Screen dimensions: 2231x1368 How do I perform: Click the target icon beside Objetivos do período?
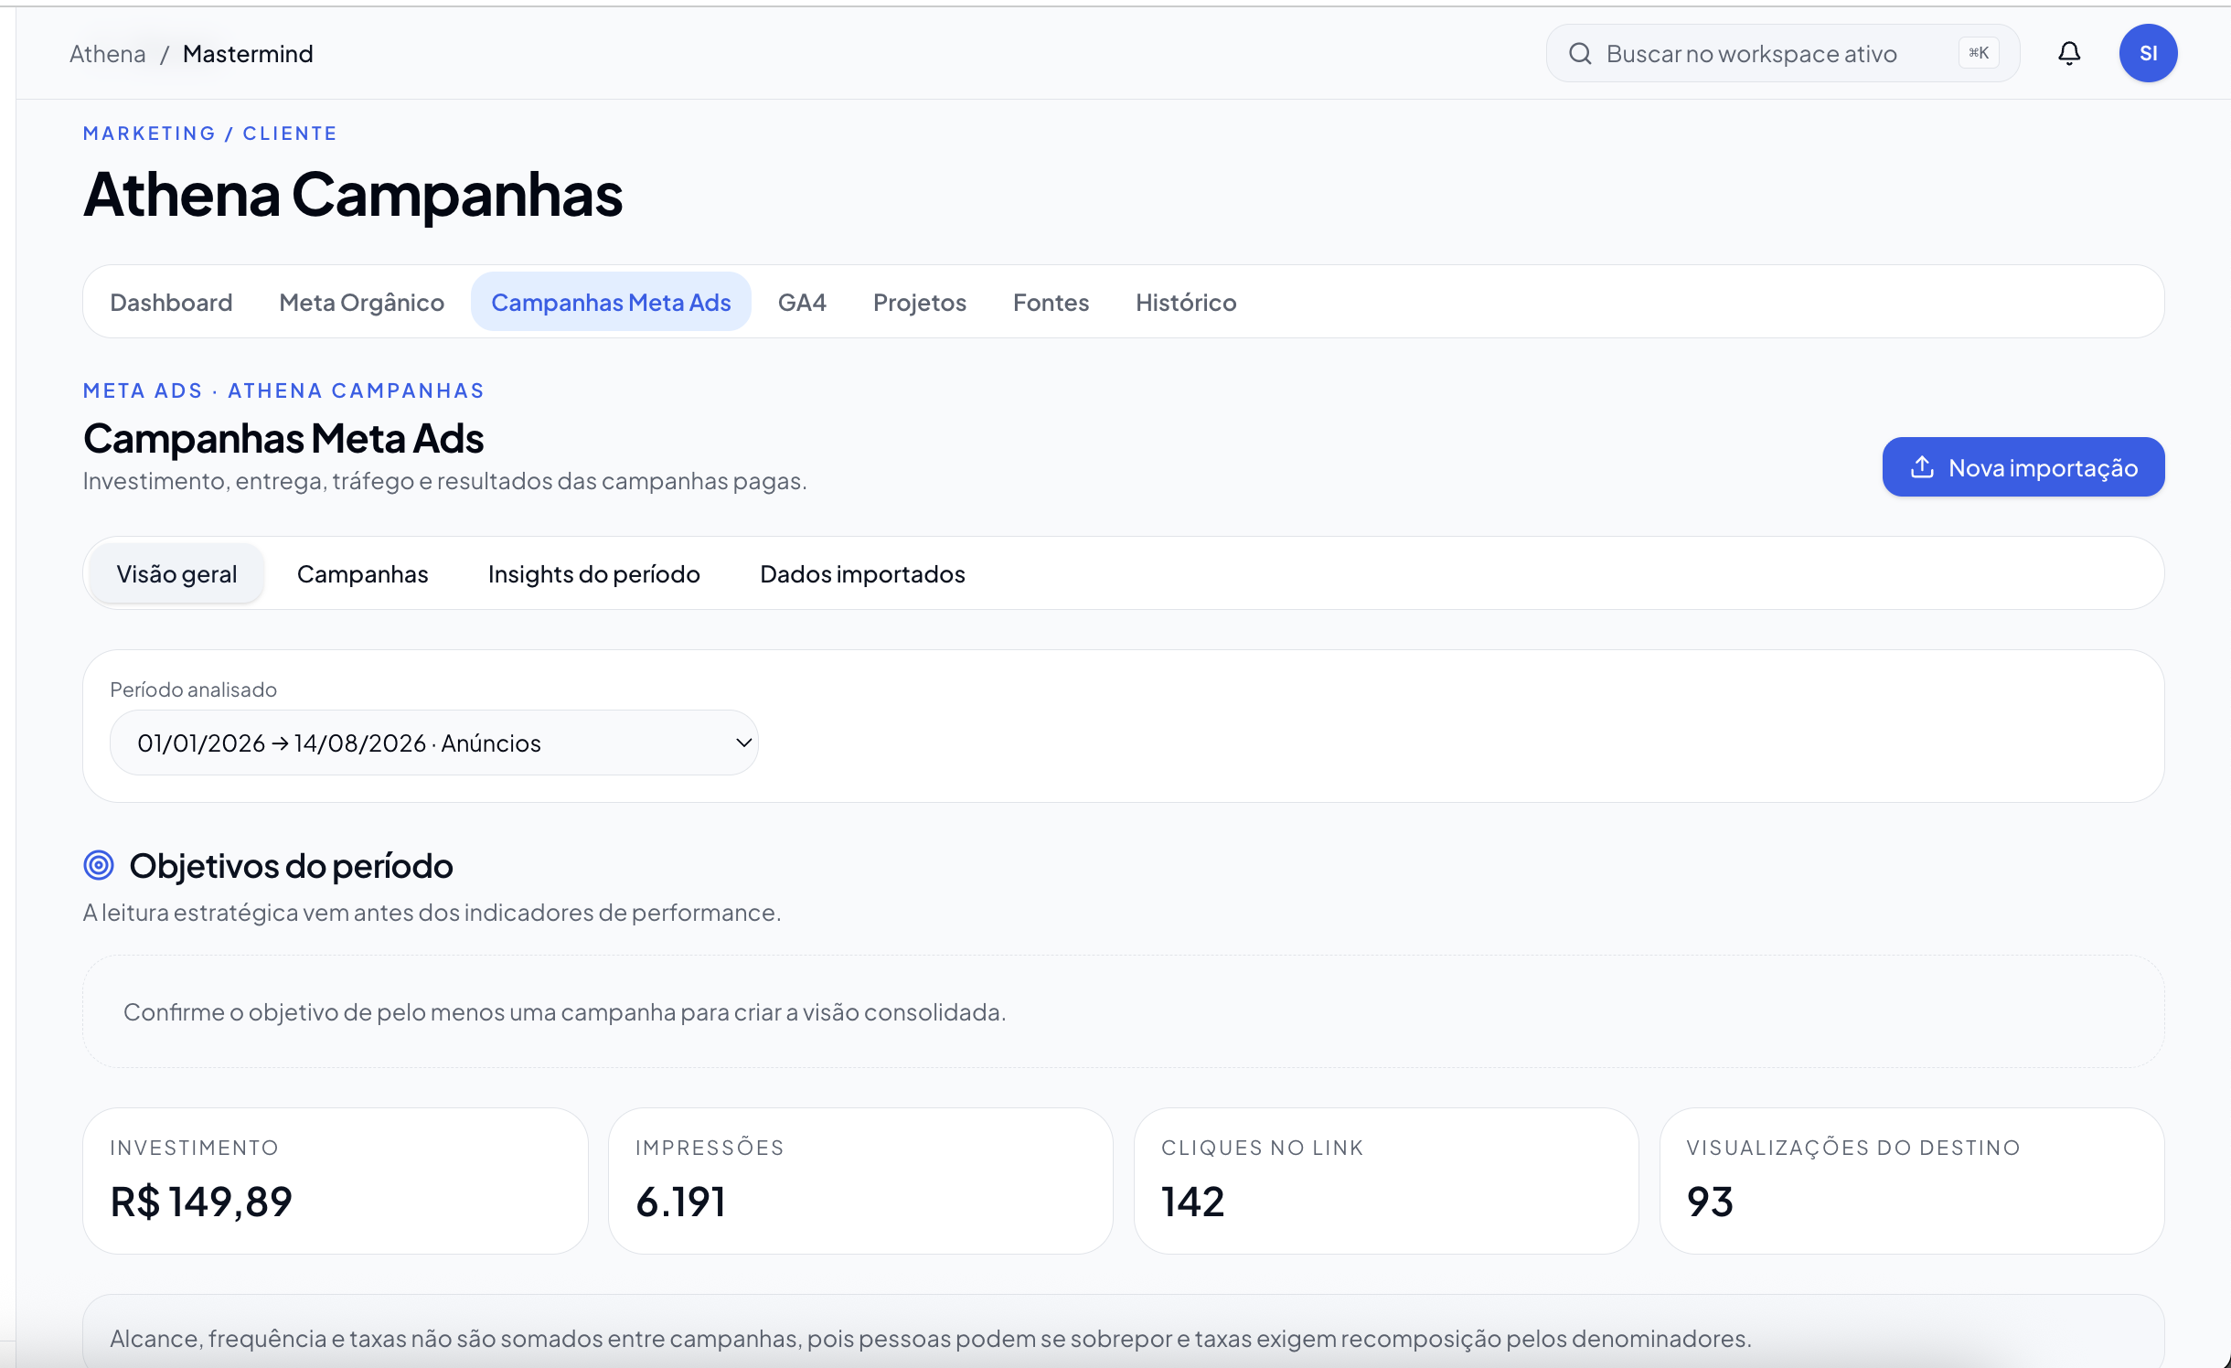point(99,865)
